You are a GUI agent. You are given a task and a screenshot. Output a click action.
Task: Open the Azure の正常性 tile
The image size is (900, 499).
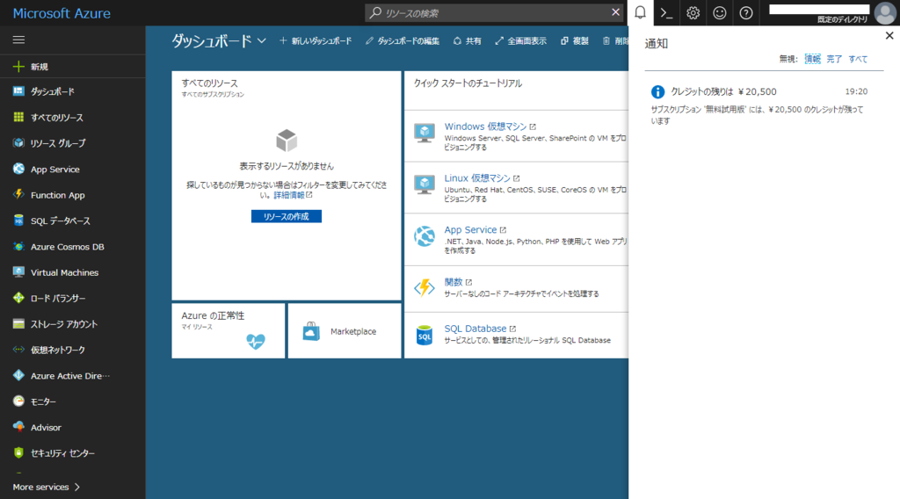coord(229,331)
